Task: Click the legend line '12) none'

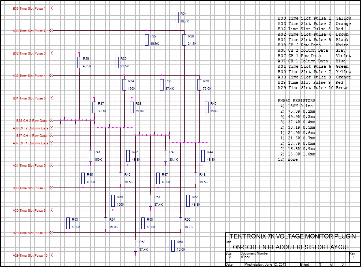Action: pos(287,159)
